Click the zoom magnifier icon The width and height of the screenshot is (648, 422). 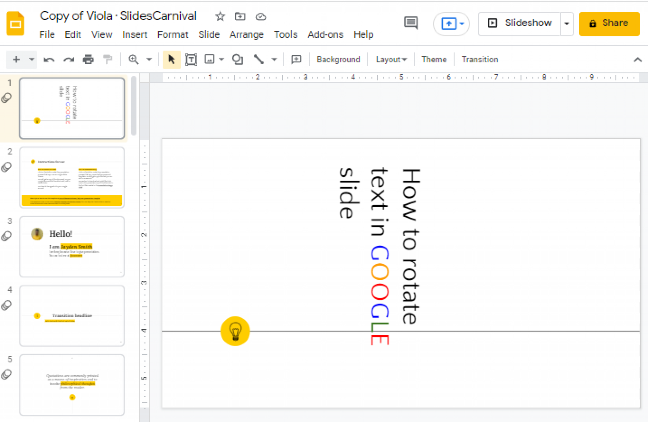click(134, 59)
